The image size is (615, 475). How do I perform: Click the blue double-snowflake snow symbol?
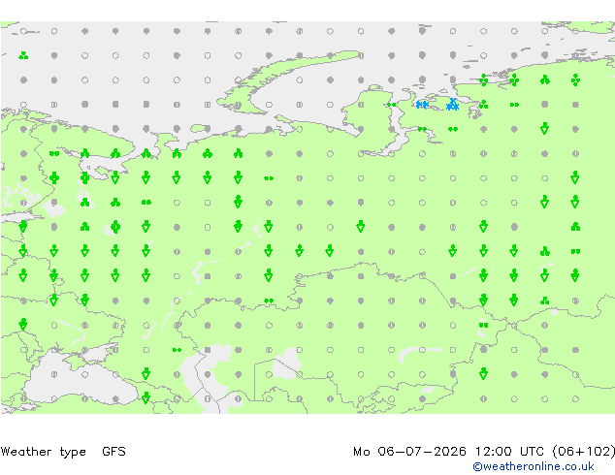tap(422, 105)
